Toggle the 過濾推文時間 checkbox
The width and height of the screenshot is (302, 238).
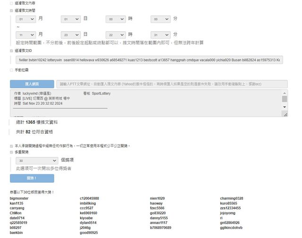(x=11, y=9)
